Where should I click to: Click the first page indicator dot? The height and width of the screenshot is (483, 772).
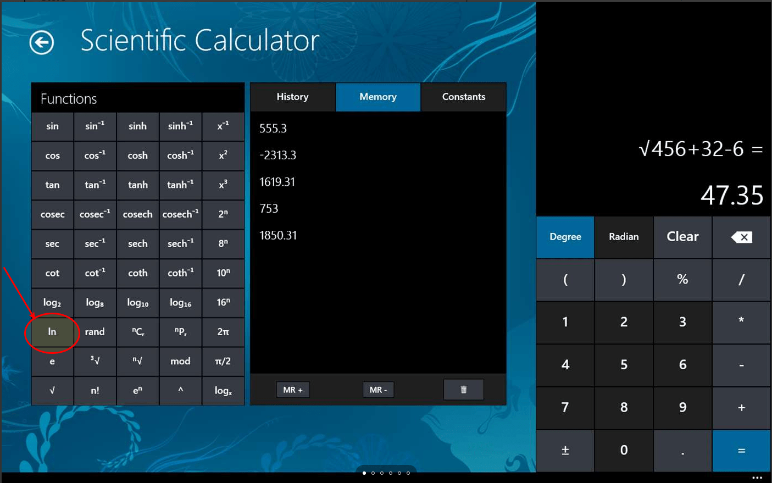coord(364,473)
